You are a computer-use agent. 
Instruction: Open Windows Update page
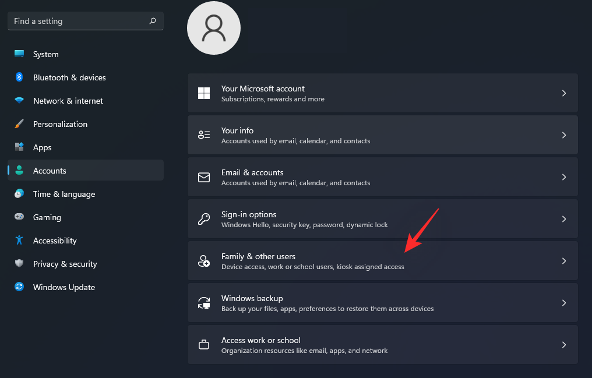[x=85, y=287]
